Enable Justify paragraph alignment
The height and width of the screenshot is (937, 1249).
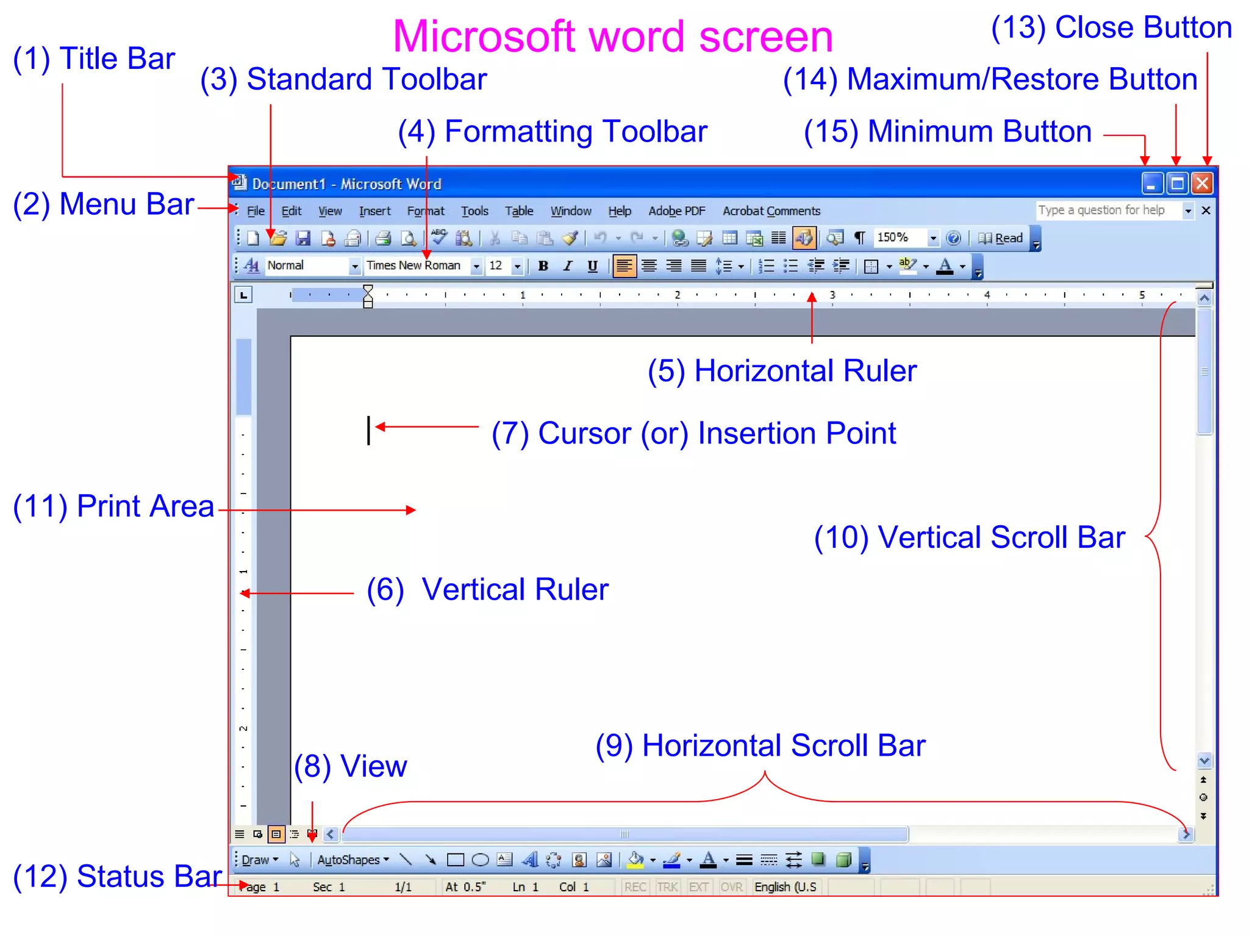pos(698,266)
